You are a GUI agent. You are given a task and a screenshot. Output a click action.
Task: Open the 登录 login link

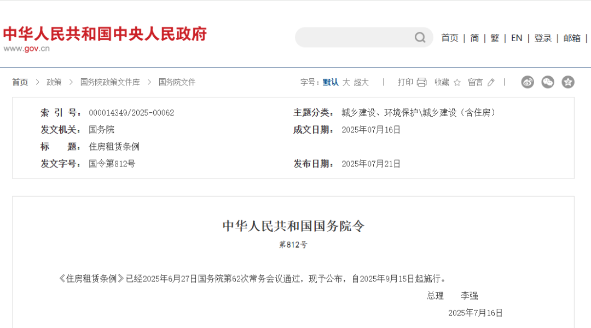(543, 38)
